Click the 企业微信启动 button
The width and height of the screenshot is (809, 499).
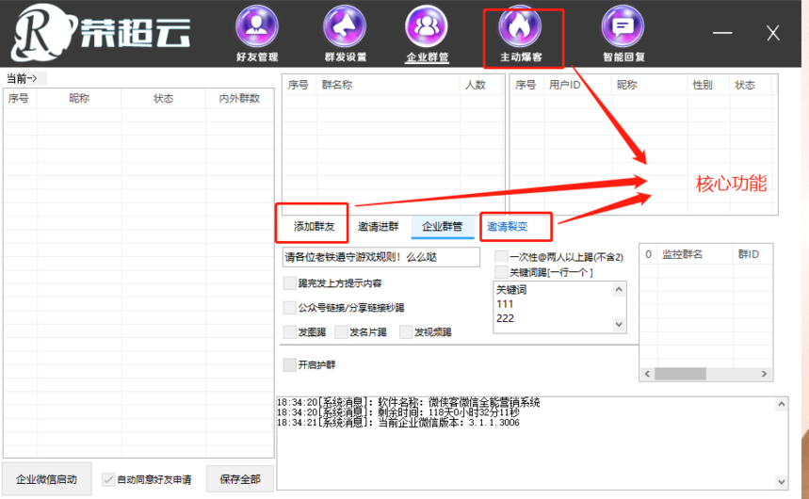point(46,479)
